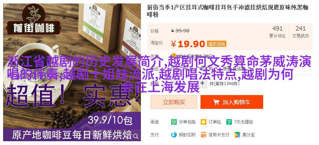
Task: Increase quantity with the plus button
Action: click(x=202, y=83)
